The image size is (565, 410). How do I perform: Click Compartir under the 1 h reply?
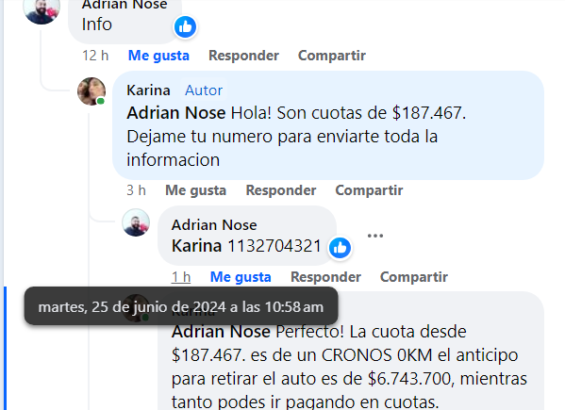point(414,277)
